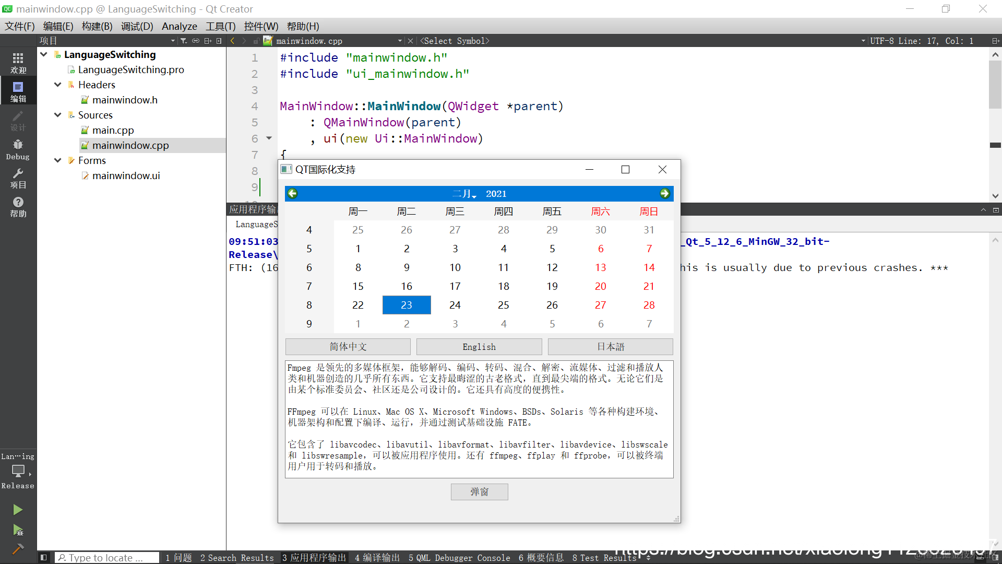Switch language to 日本語
Screen dimensions: 1002x564
(611, 347)
